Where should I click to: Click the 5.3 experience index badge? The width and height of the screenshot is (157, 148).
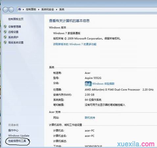(x=88, y=84)
